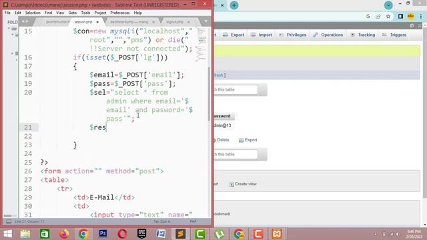Click the phpMyAdmin Import tab
Screen dimensions: 427x240
pyautogui.click(x=262, y=35)
